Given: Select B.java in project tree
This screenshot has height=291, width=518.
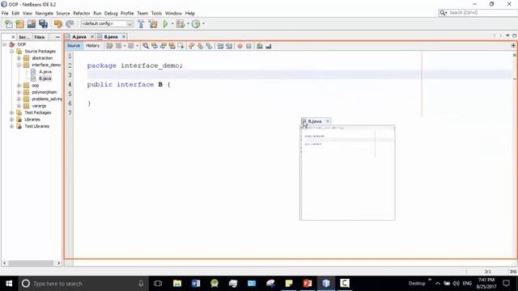Looking at the screenshot, I should click(45, 78).
